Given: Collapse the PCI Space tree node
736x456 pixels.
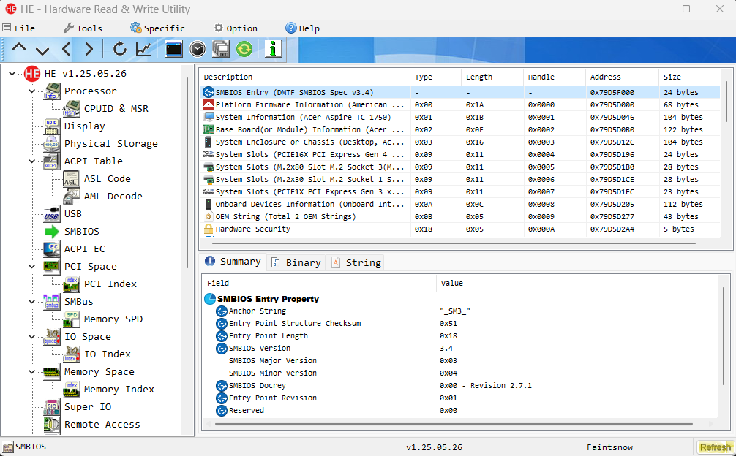Looking at the screenshot, I should point(31,267).
